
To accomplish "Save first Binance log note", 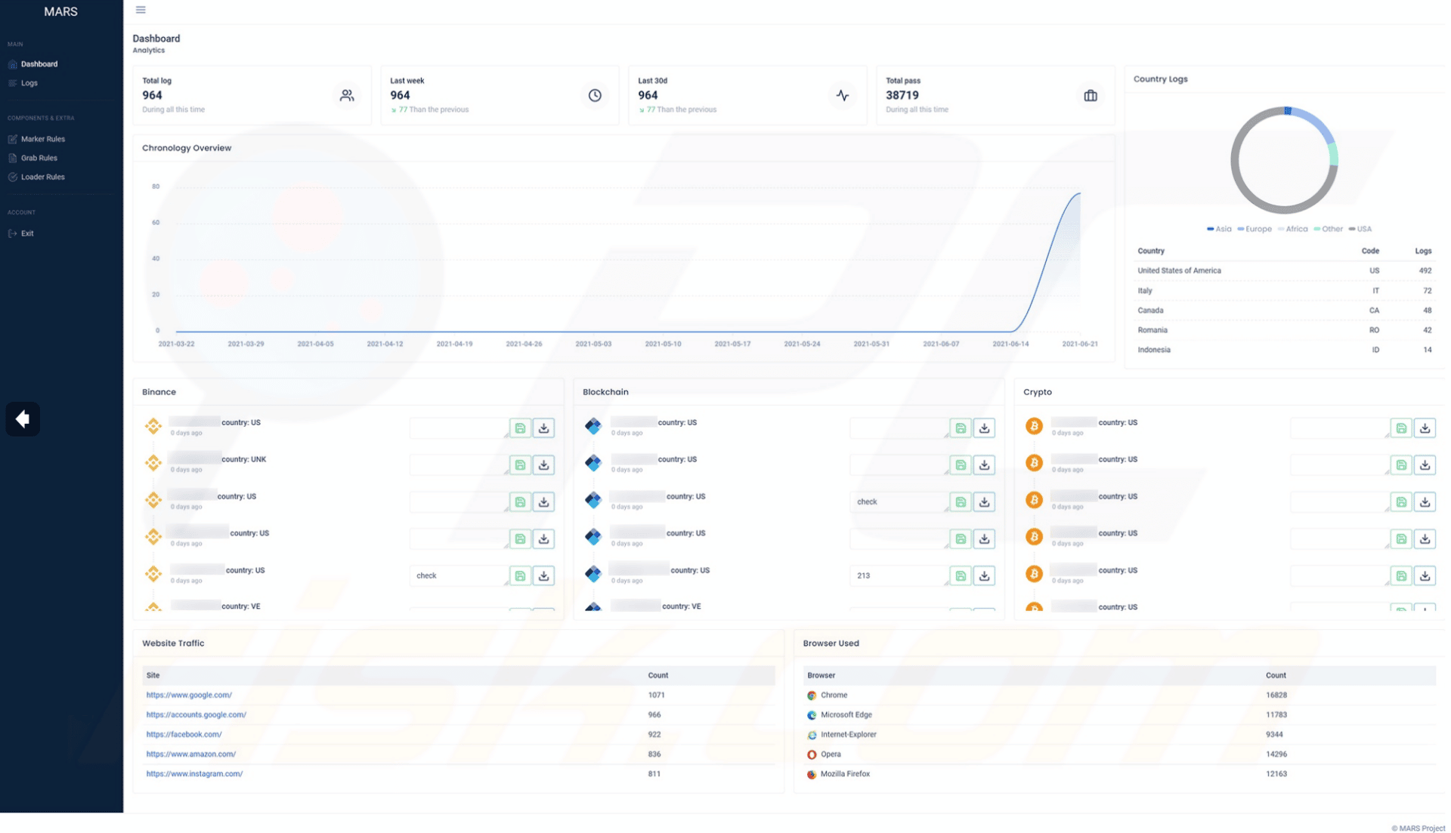I will tap(520, 428).
